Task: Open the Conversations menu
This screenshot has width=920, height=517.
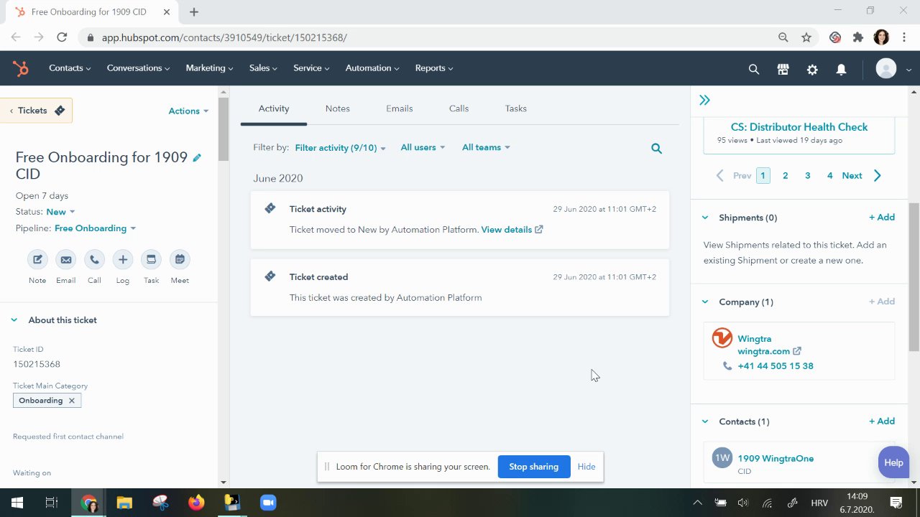Action: 138,68
